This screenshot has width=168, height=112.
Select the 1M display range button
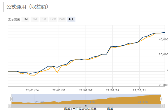click(x=25, y=19)
